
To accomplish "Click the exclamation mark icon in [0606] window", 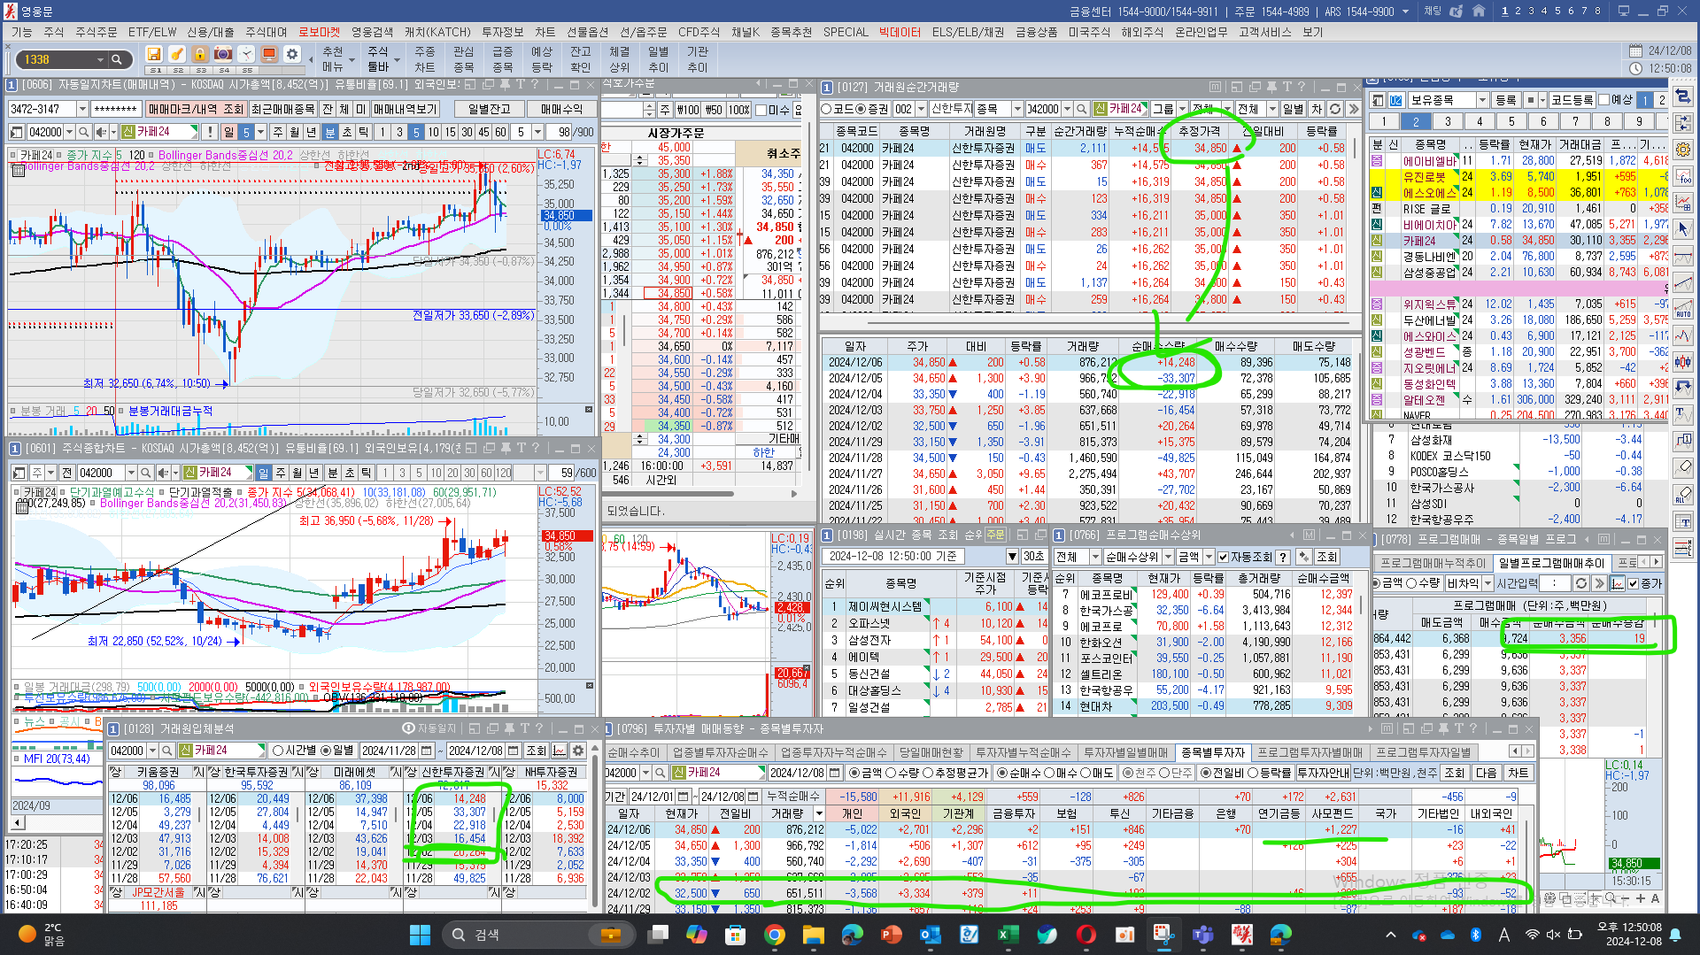I will (209, 132).
